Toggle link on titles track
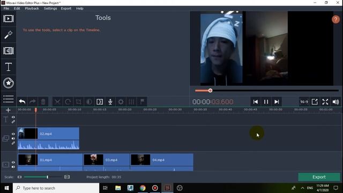The width and height of the screenshot is (343, 193). click(x=13, y=122)
